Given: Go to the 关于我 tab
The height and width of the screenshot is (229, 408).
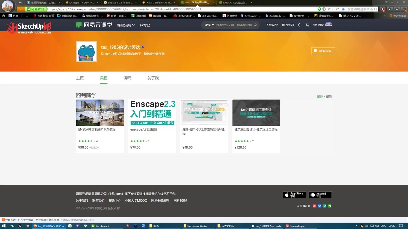Looking at the screenshot, I should pyautogui.click(x=153, y=78).
